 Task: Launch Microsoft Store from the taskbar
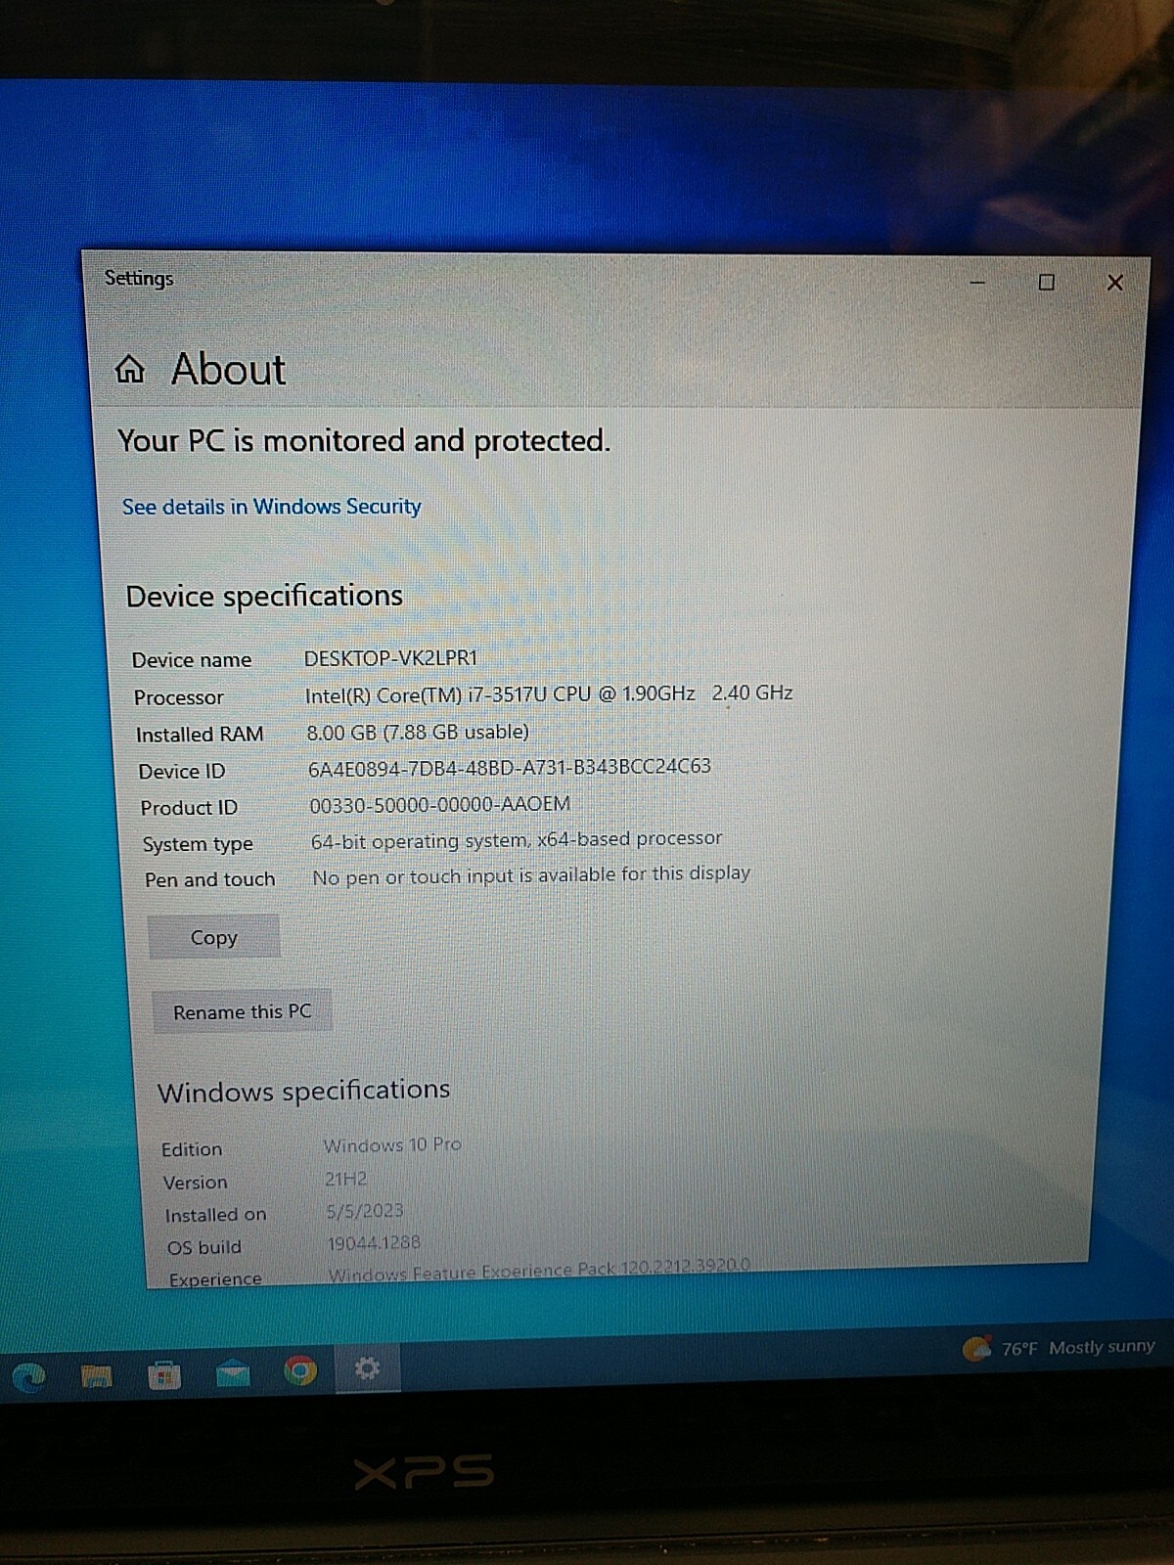[163, 1375]
